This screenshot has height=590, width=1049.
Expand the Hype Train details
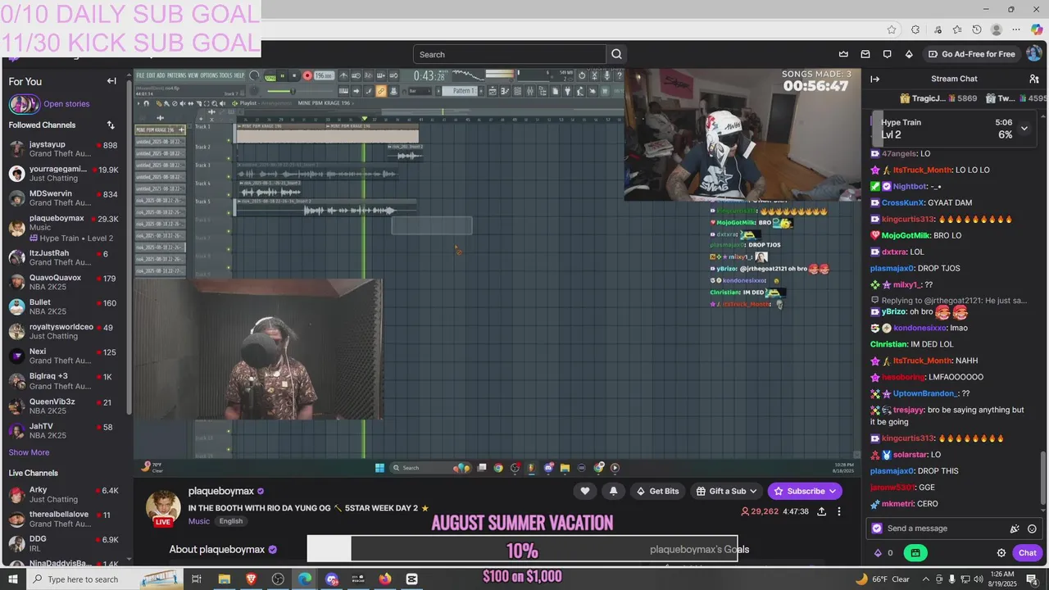click(1024, 129)
